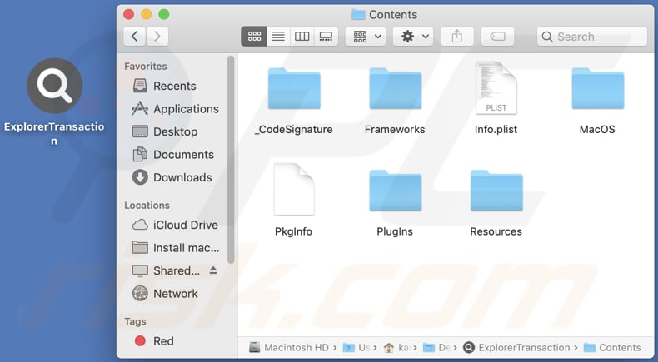This screenshot has width=658, height=362.
Task: Select the Resources folder icon
Action: point(496,191)
